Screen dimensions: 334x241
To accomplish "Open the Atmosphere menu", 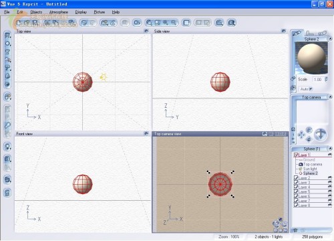I will click(59, 12).
